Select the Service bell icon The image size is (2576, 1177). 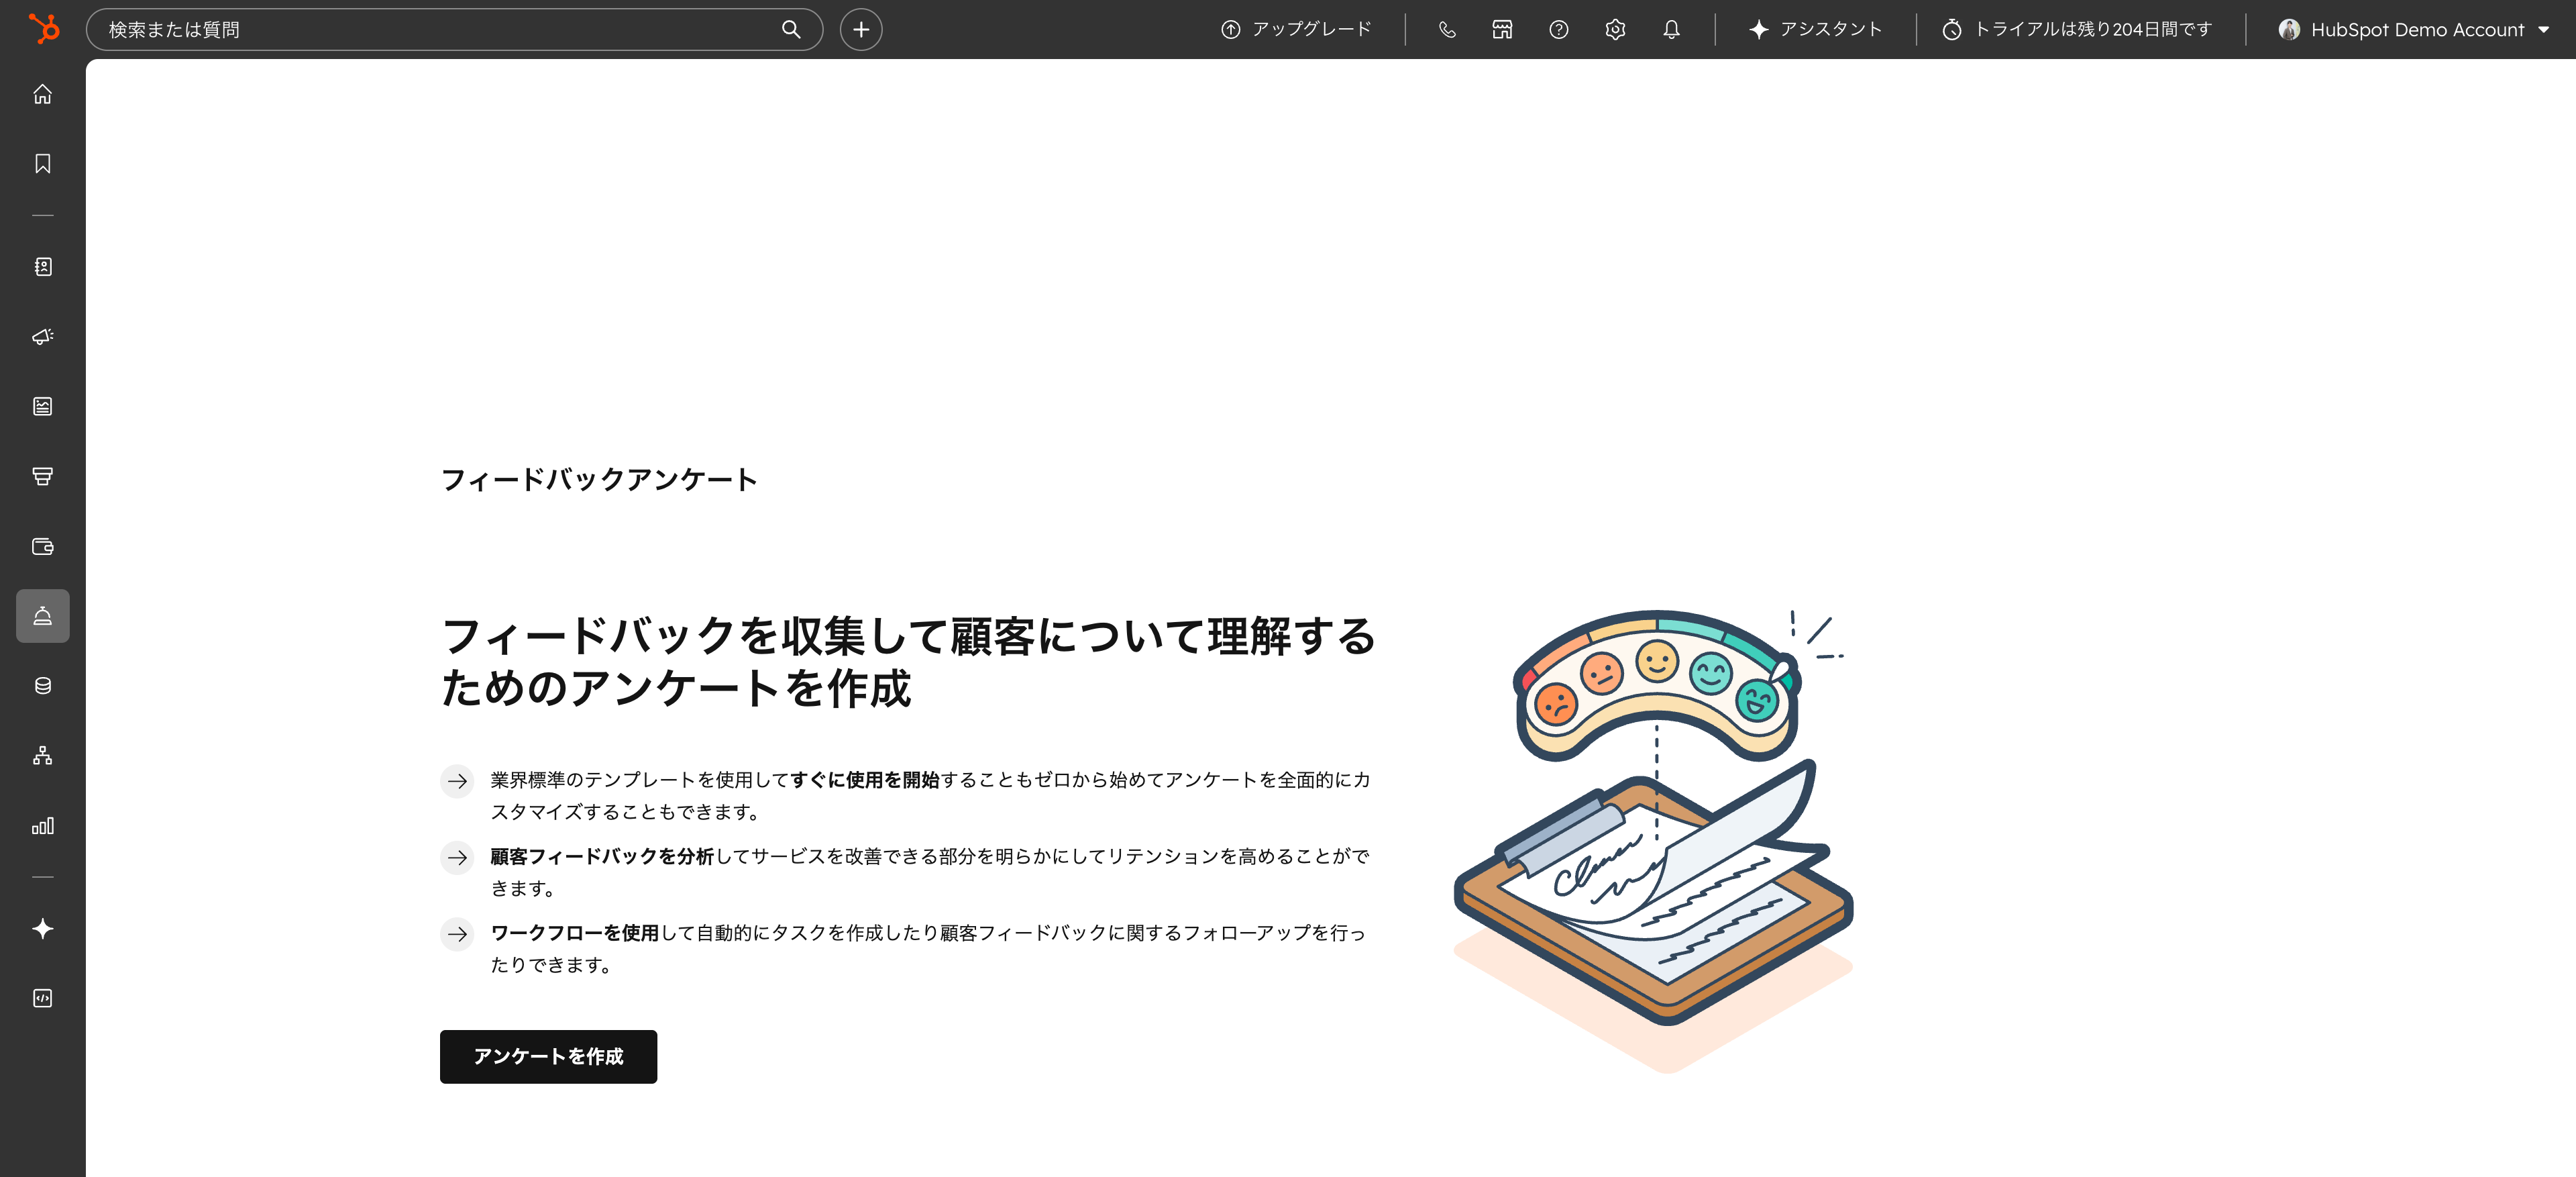[x=42, y=616]
